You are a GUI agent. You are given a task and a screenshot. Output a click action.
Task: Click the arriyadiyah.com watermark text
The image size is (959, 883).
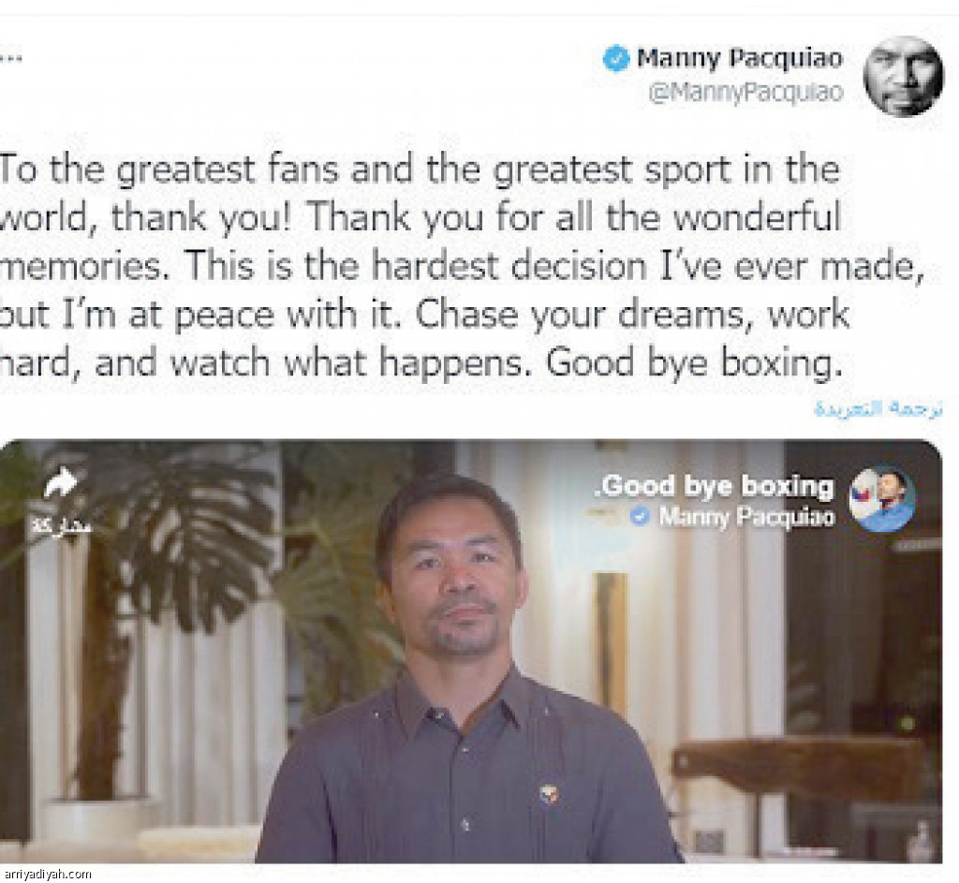pos(46,875)
